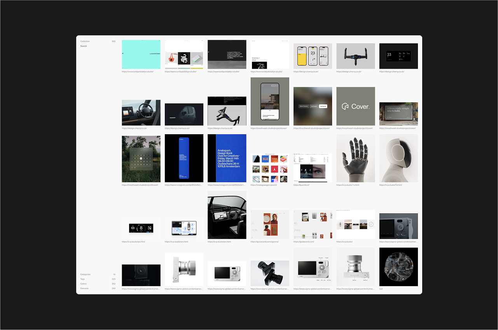
Task: Open the white helmet mannequin thumbnail
Action: (398, 158)
